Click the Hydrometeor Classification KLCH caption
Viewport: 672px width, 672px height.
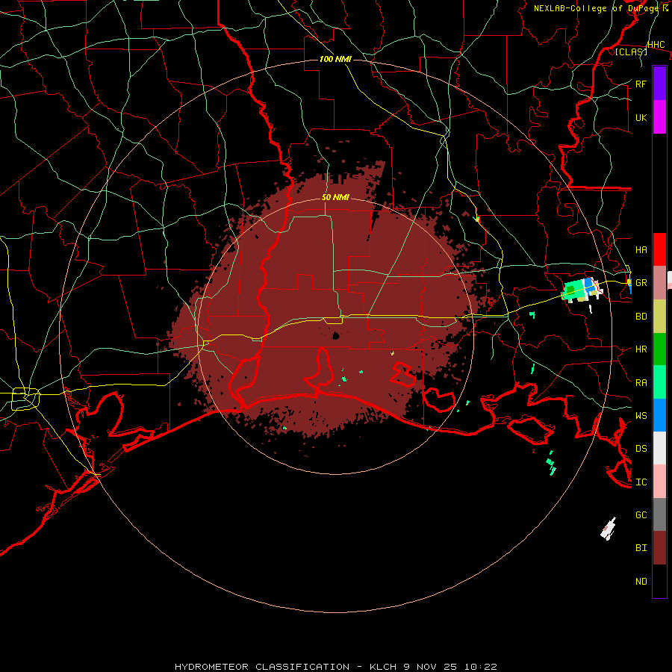click(x=335, y=667)
